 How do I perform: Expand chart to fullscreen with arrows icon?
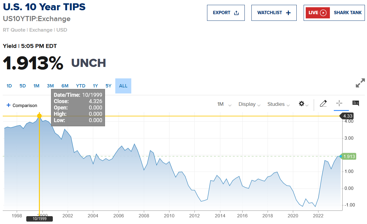(360, 83)
